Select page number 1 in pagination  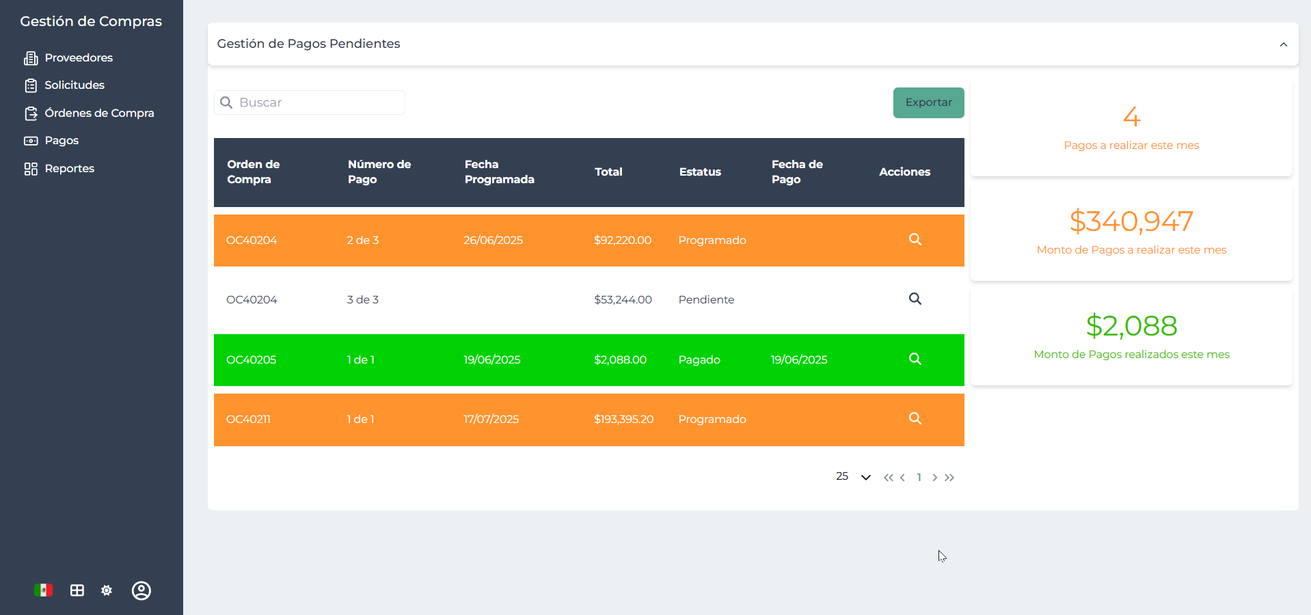pyautogui.click(x=919, y=478)
